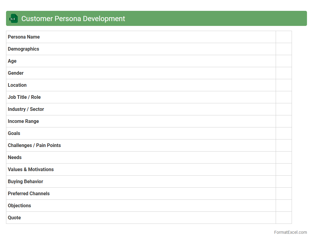Click the Buying Behavior label

[x=25, y=181]
